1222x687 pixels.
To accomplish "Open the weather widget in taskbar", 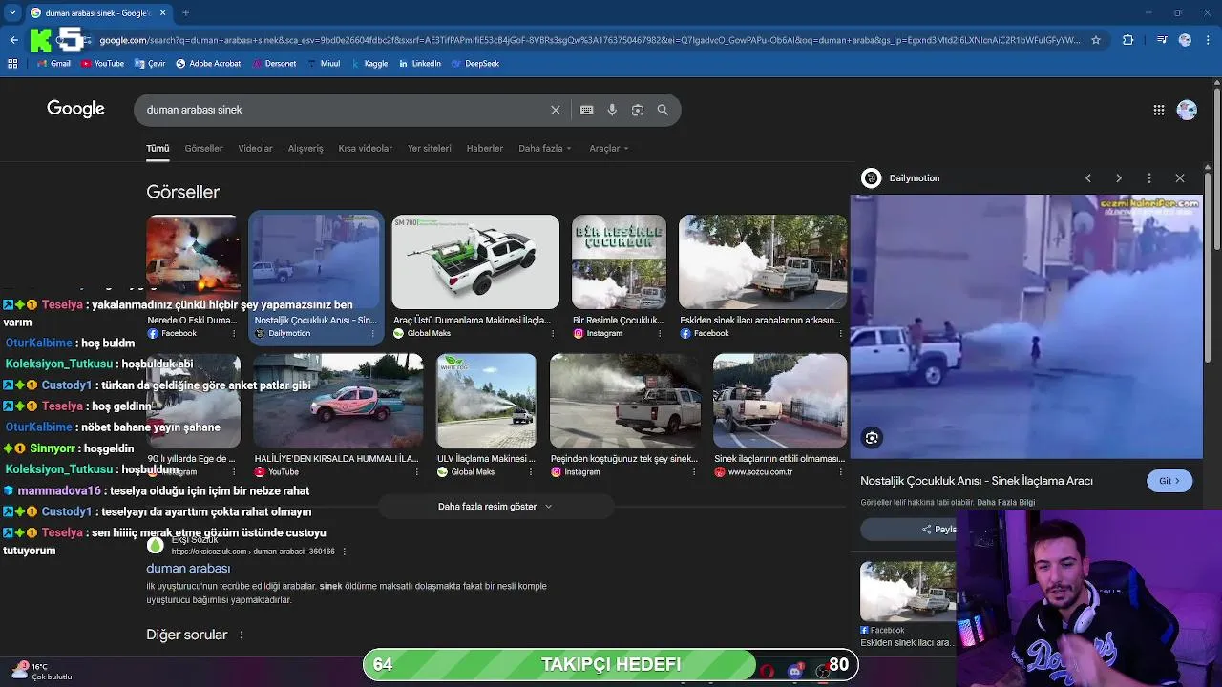I will [40, 672].
